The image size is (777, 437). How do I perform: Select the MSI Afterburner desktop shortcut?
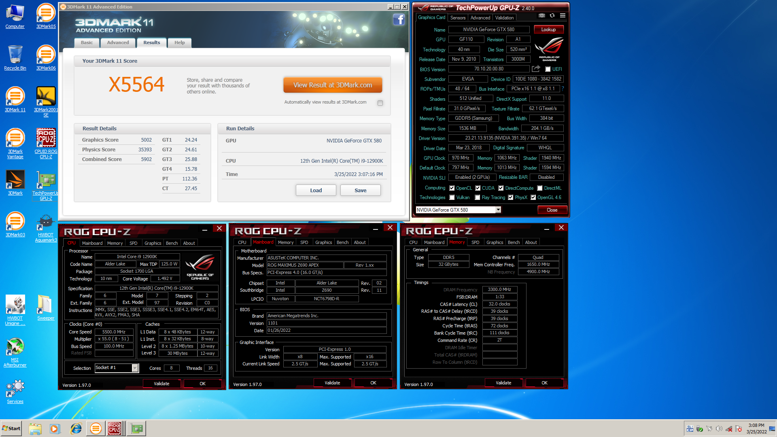[x=15, y=352]
